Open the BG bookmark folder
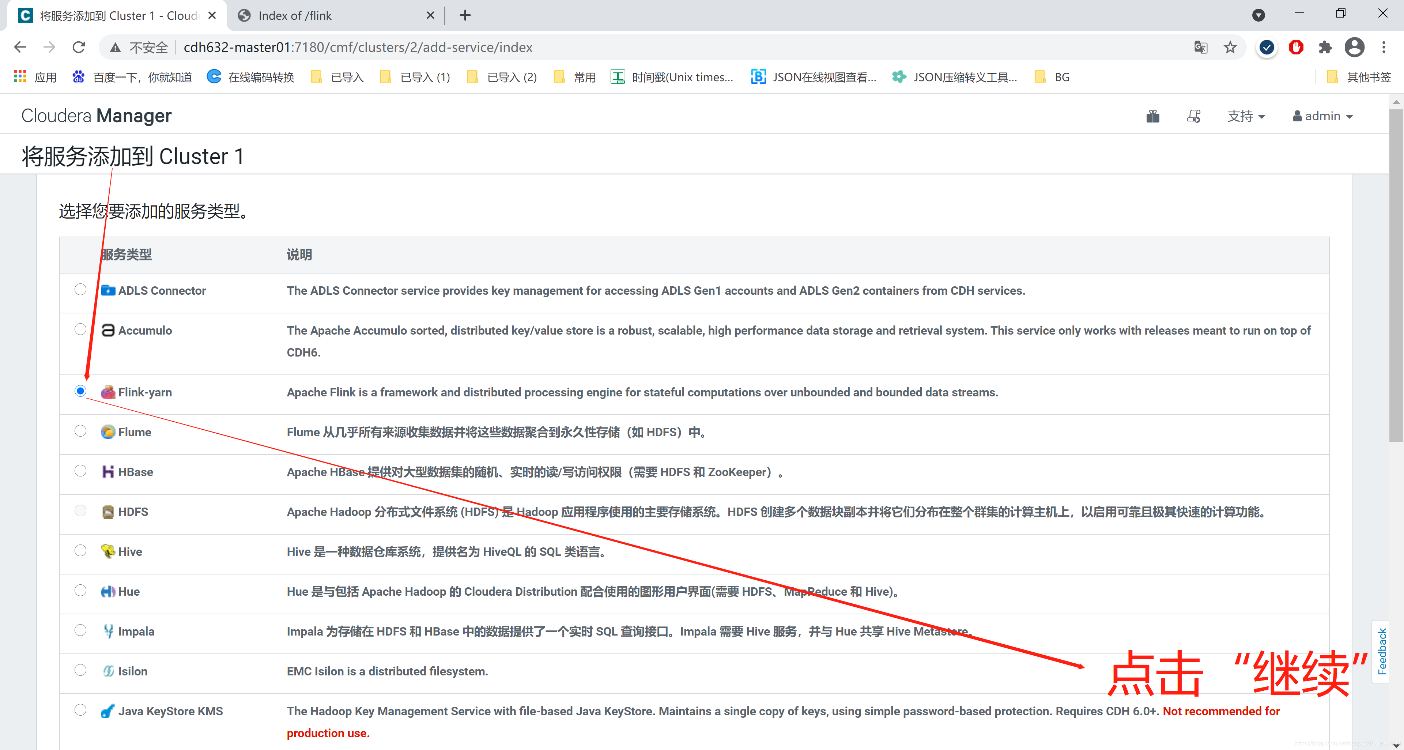Image resolution: width=1404 pixels, height=750 pixels. coord(1052,77)
